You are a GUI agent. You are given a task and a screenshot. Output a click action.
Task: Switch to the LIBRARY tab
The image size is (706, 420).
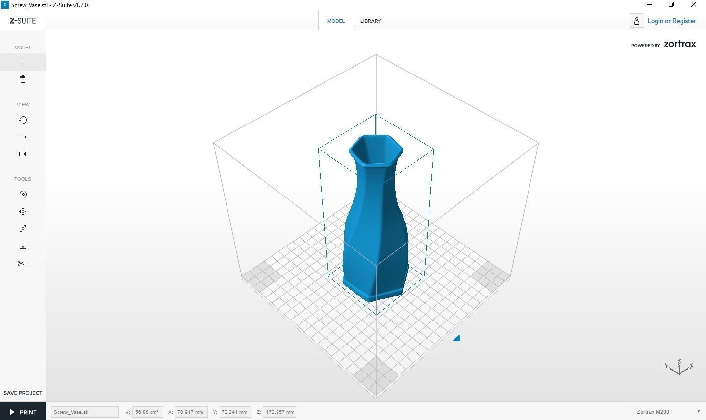coord(371,21)
